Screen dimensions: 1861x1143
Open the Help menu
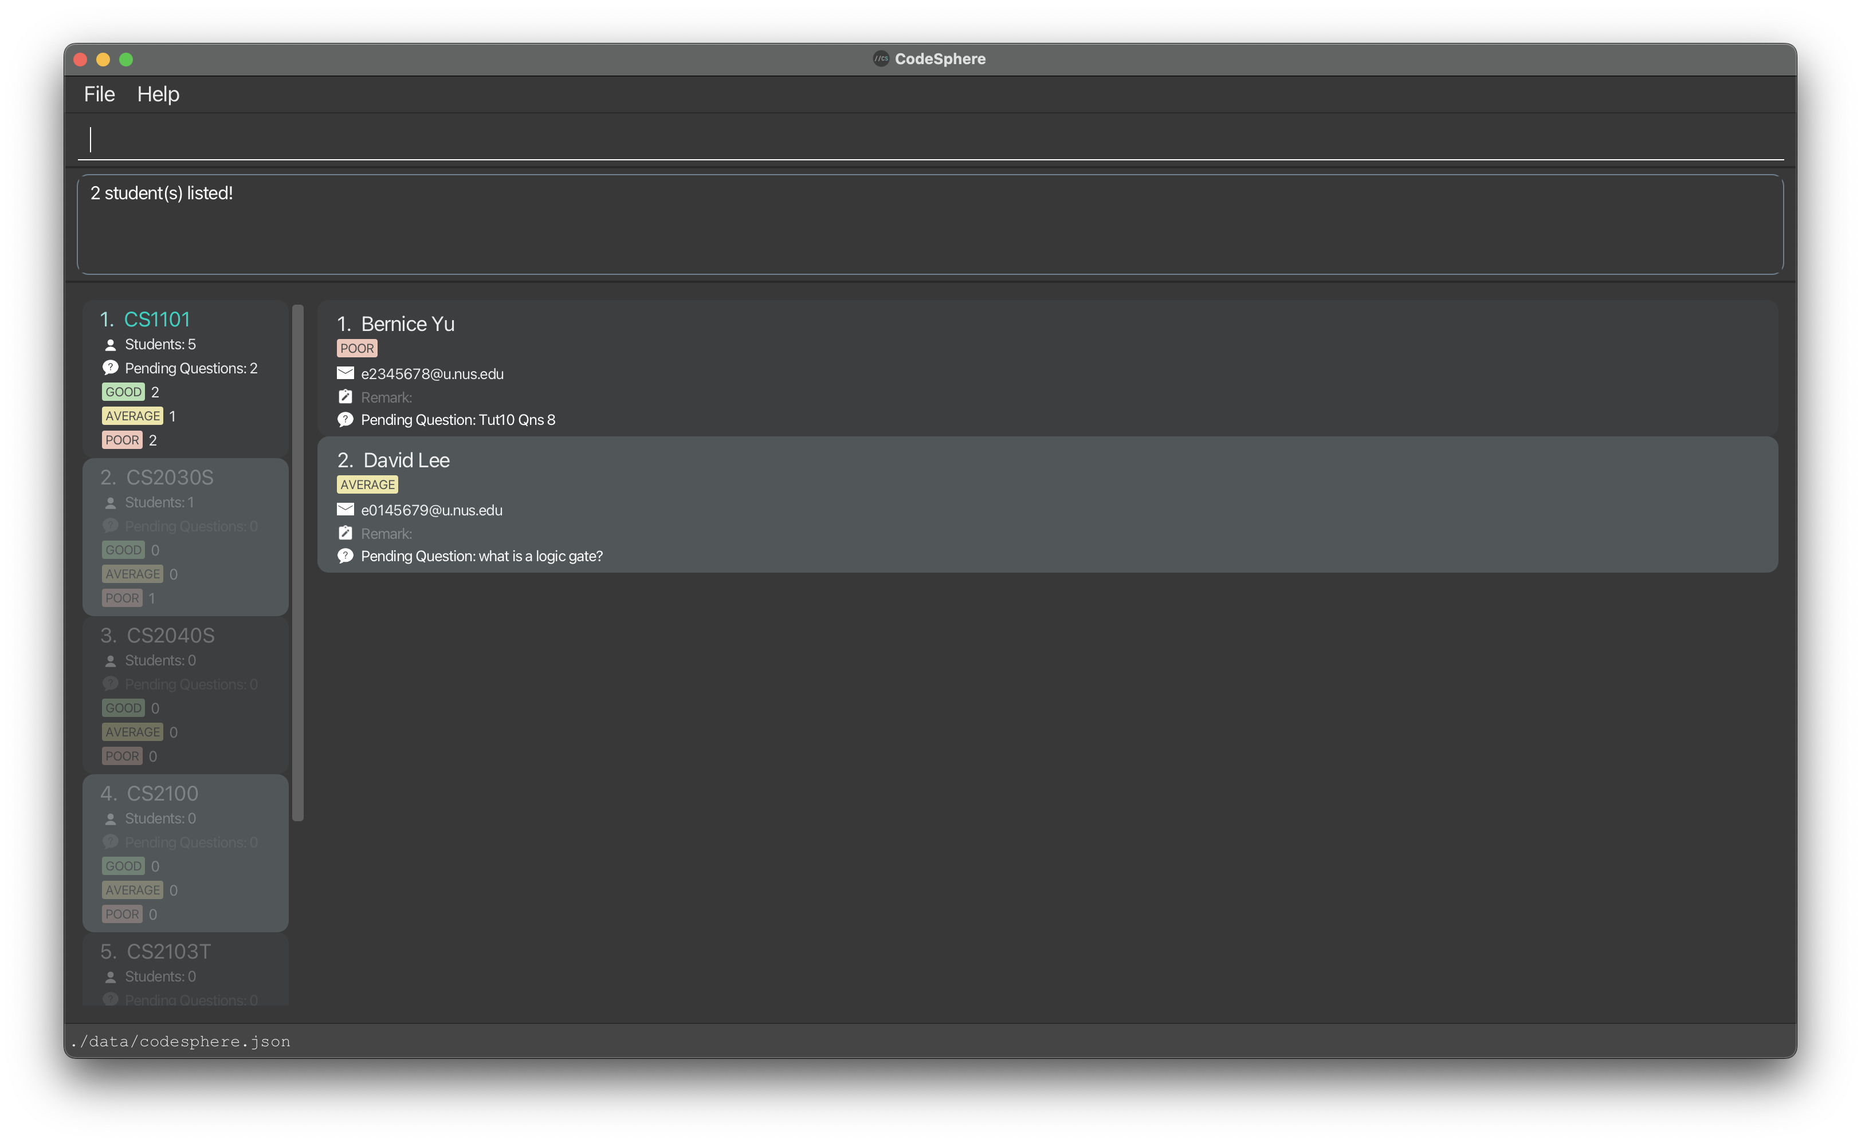tap(158, 94)
